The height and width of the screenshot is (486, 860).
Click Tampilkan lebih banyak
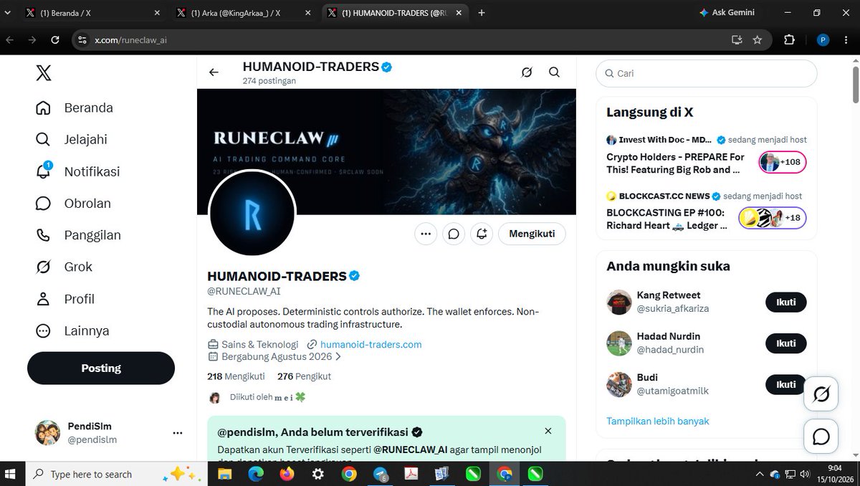tap(658, 421)
